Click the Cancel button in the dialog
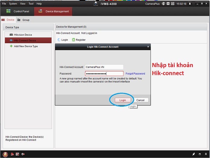The image size is (210, 158). 140,100
